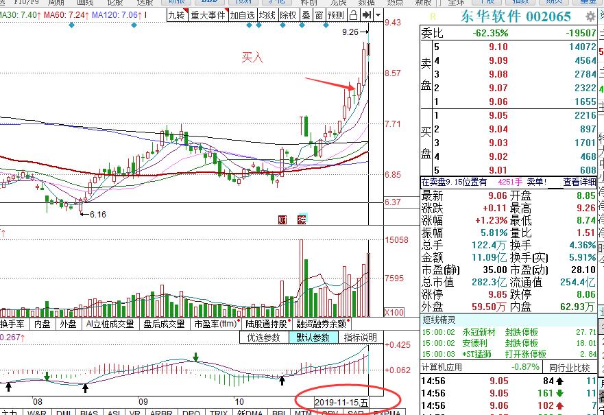Click the 6.16 low price label

coord(98,214)
